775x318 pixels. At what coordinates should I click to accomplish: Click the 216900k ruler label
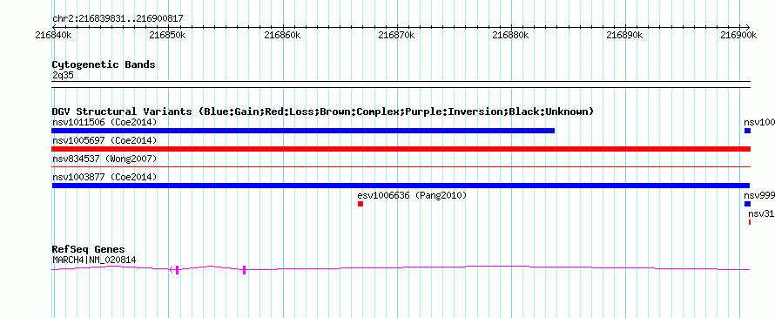tap(738, 36)
